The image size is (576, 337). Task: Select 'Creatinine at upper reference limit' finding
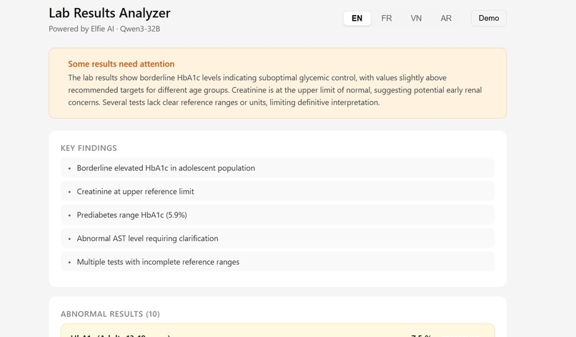[277, 191]
